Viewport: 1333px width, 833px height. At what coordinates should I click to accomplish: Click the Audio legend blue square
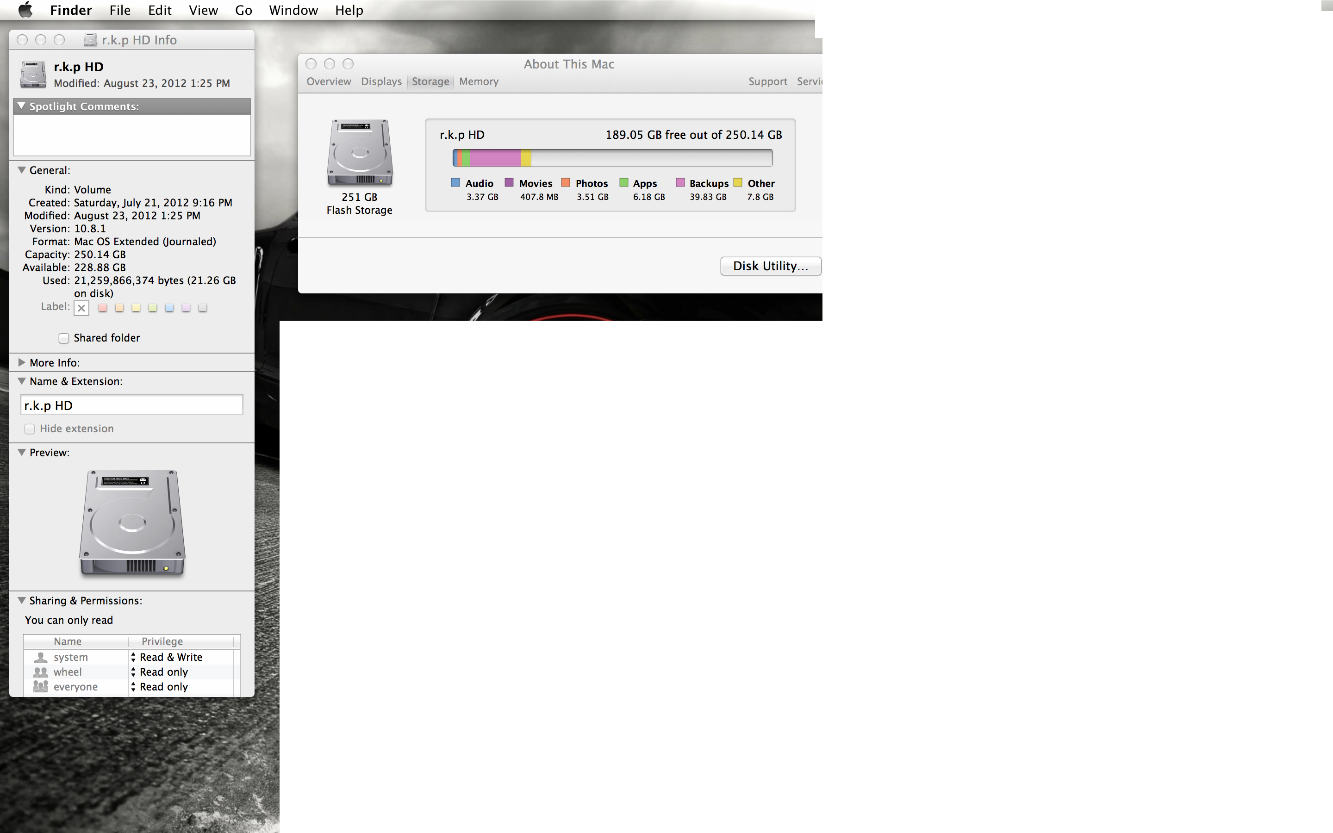[455, 182]
